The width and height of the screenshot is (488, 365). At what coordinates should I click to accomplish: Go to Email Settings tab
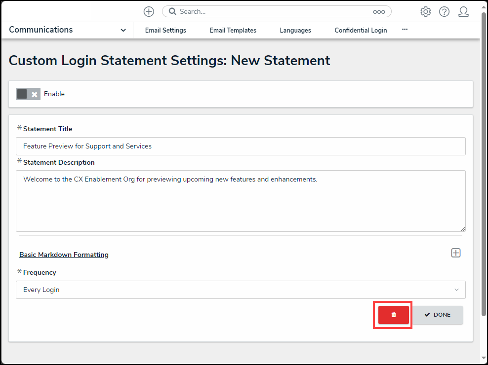point(165,30)
